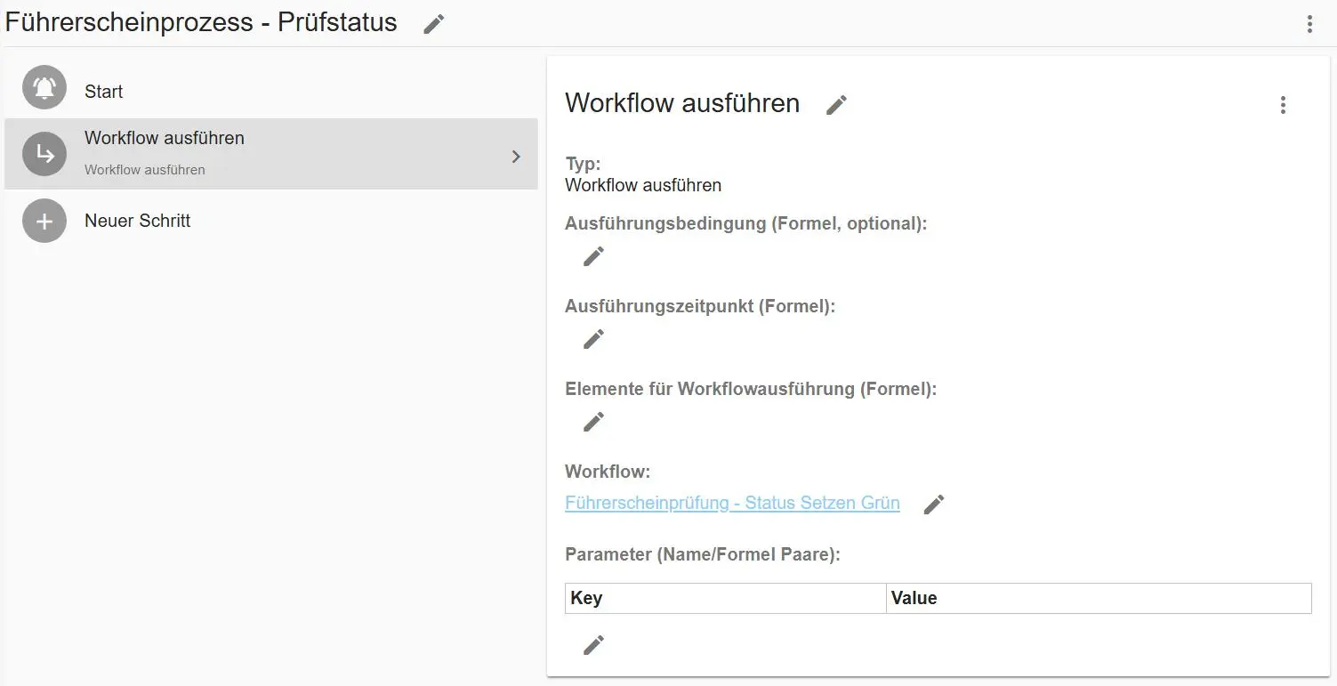The width and height of the screenshot is (1337, 686).
Task: Edit Elemente für Workflowausführung with the pencil
Action: click(x=592, y=422)
